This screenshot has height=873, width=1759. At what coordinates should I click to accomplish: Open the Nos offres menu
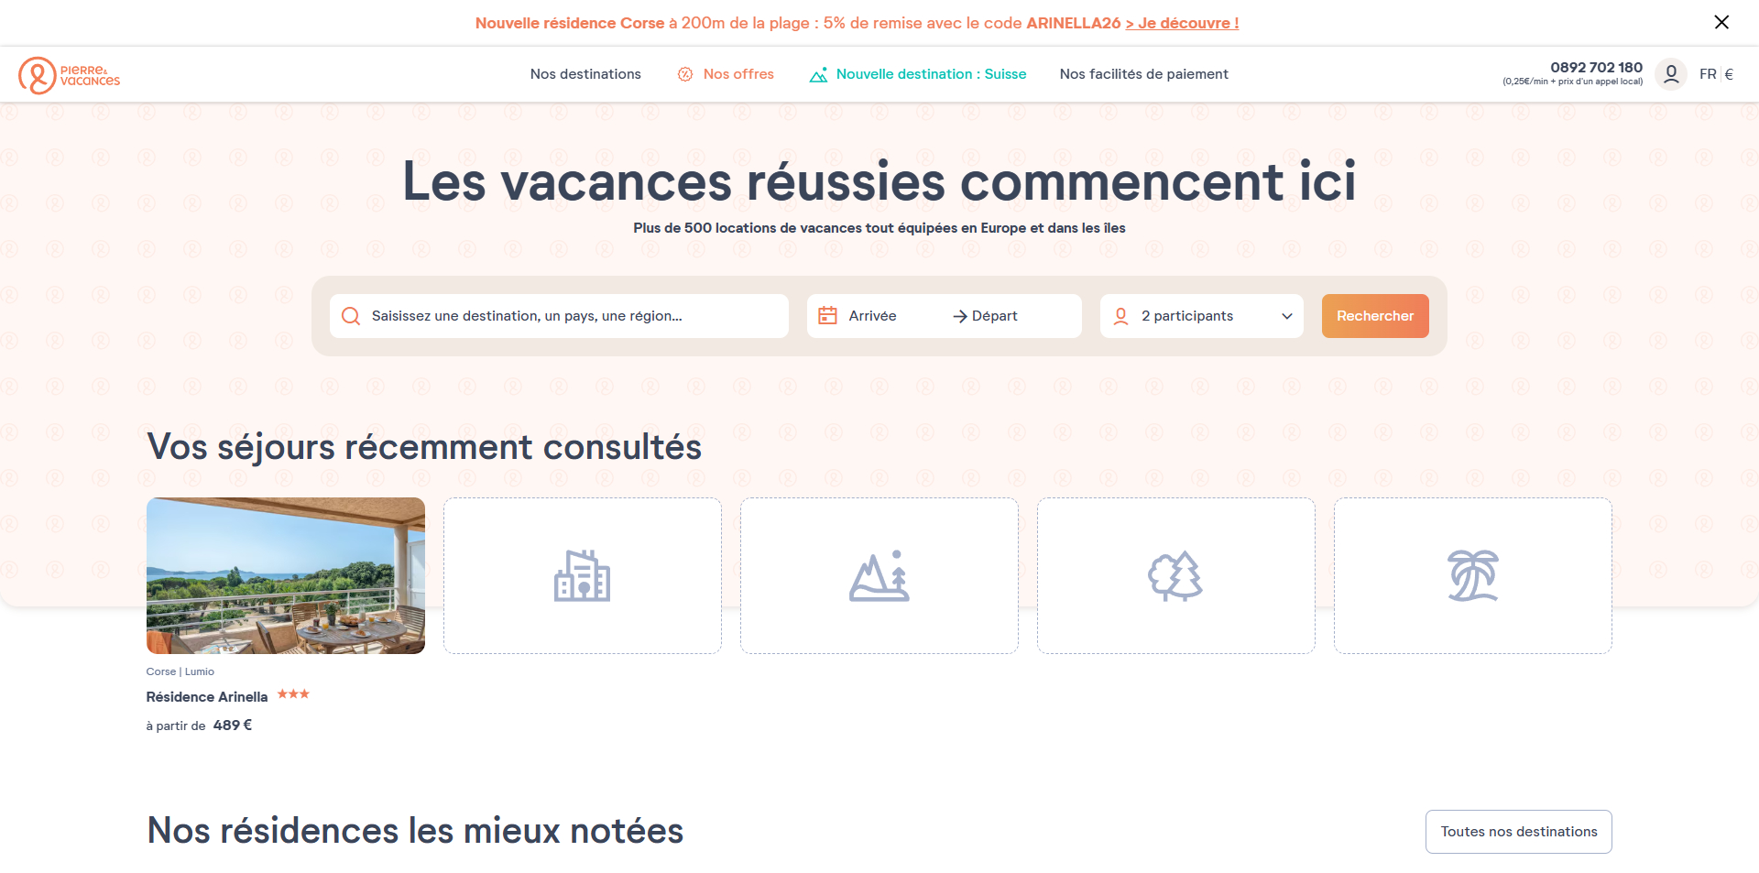click(738, 74)
